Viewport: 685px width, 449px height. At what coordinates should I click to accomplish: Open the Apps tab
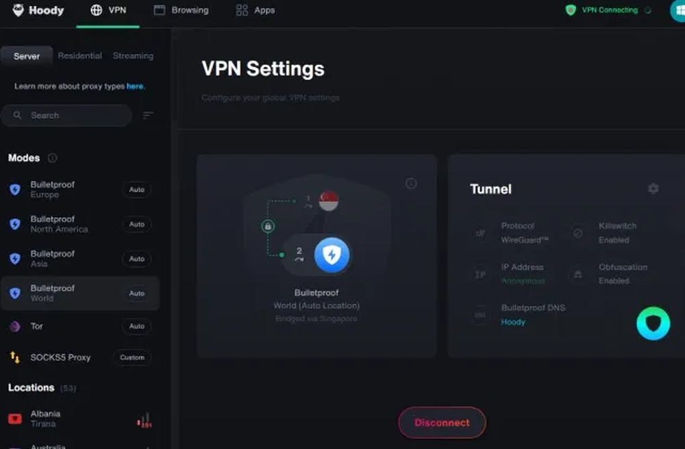tap(255, 10)
